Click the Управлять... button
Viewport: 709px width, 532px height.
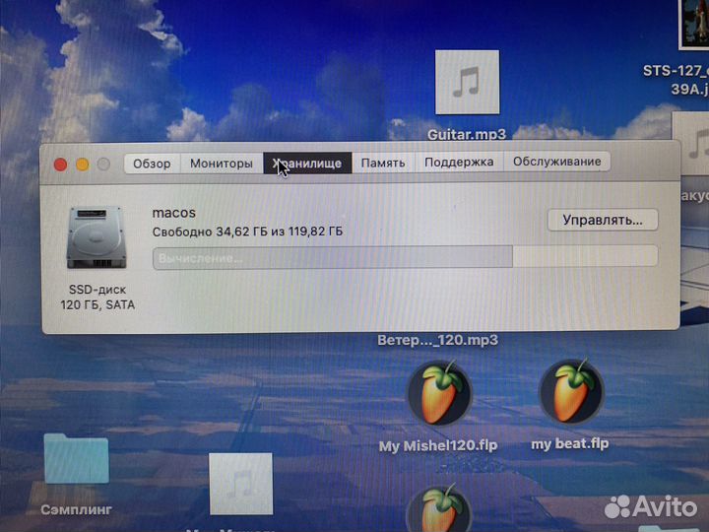(x=603, y=221)
